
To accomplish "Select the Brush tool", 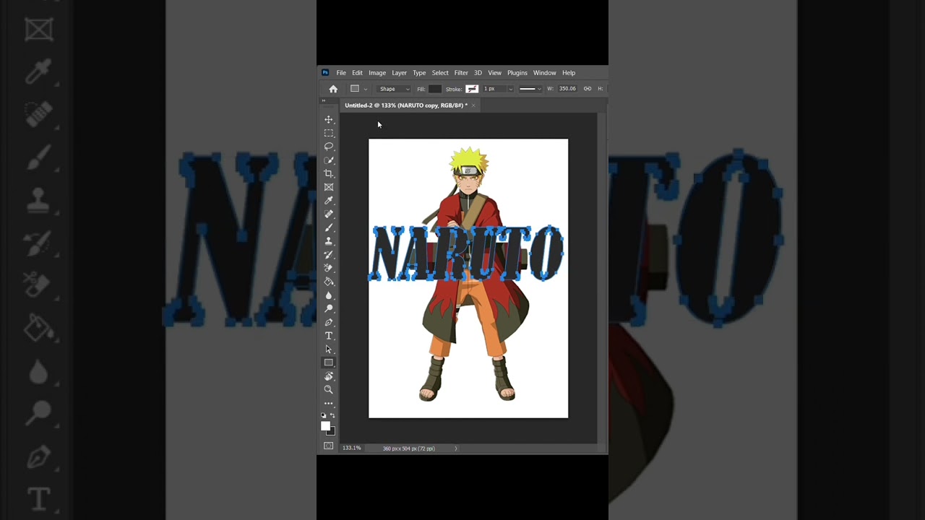I will point(329,227).
